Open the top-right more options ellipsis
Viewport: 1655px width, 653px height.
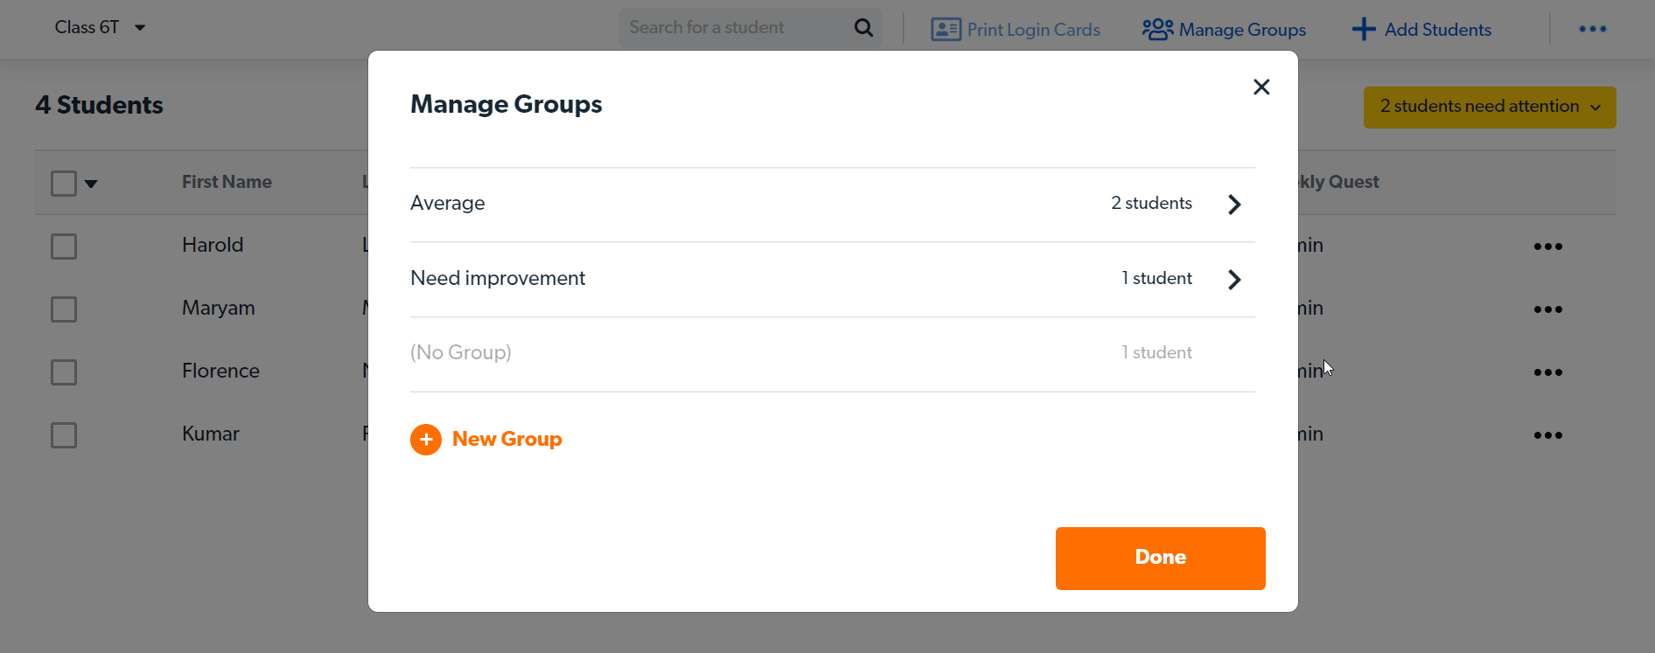tap(1592, 29)
